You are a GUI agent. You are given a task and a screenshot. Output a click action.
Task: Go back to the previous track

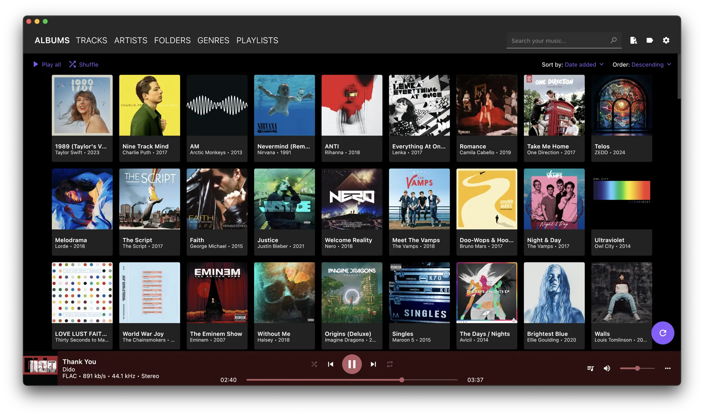[x=331, y=364]
